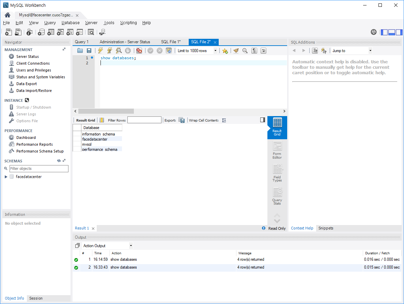Click the Filter Rows input field
404x304 pixels.
pyautogui.click(x=144, y=120)
